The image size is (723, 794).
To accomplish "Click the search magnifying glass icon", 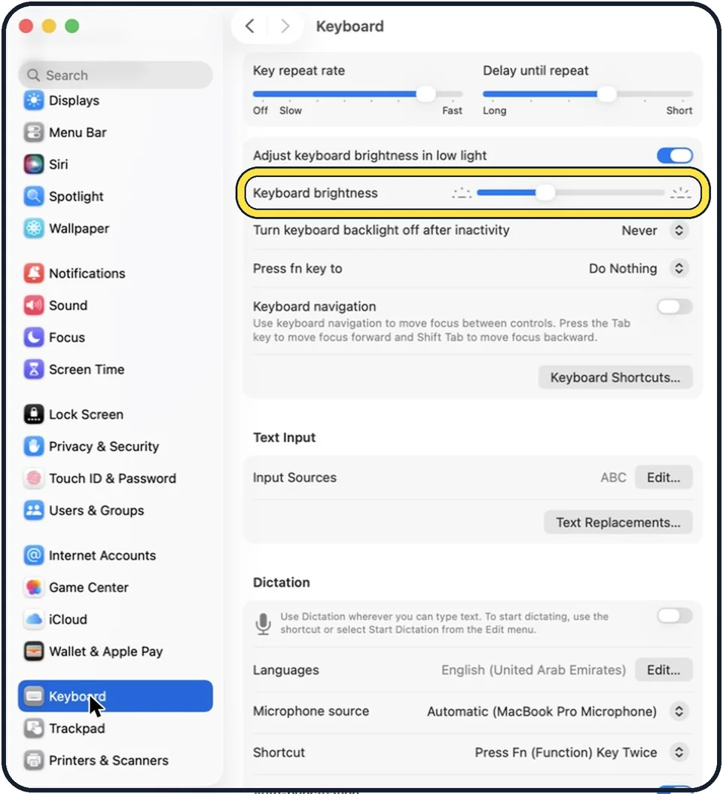I will [33, 75].
